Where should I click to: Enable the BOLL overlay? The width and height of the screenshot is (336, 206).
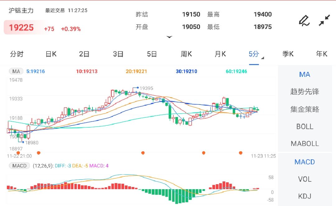304,126
